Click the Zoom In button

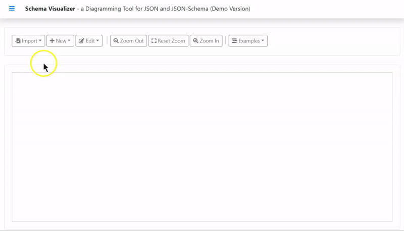pyautogui.click(x=206, y=41)
